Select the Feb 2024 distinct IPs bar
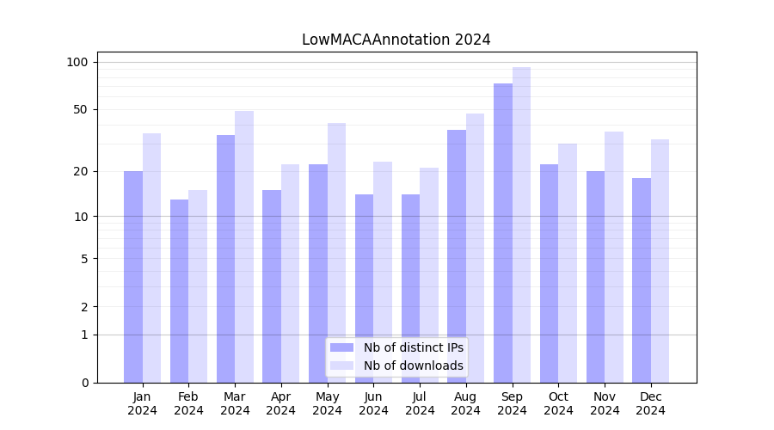This screenshot has width=774, height=430. [x=179, y=291]
